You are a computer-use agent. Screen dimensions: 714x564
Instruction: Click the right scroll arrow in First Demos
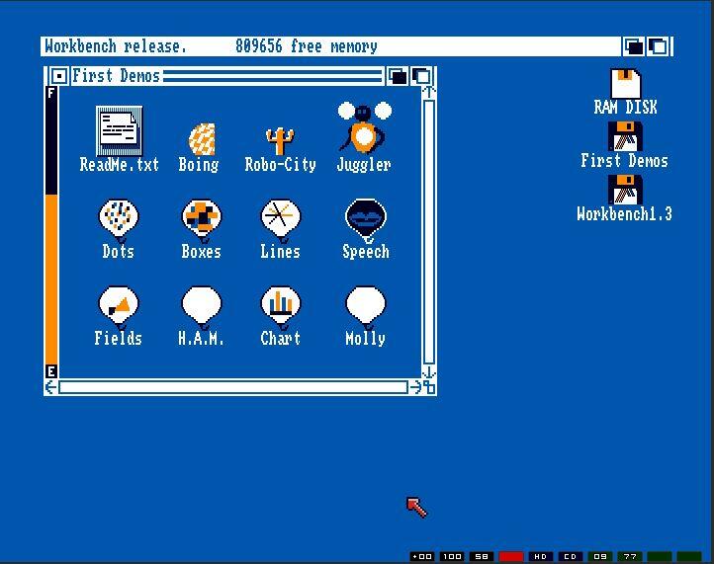(x=415, y=387)
